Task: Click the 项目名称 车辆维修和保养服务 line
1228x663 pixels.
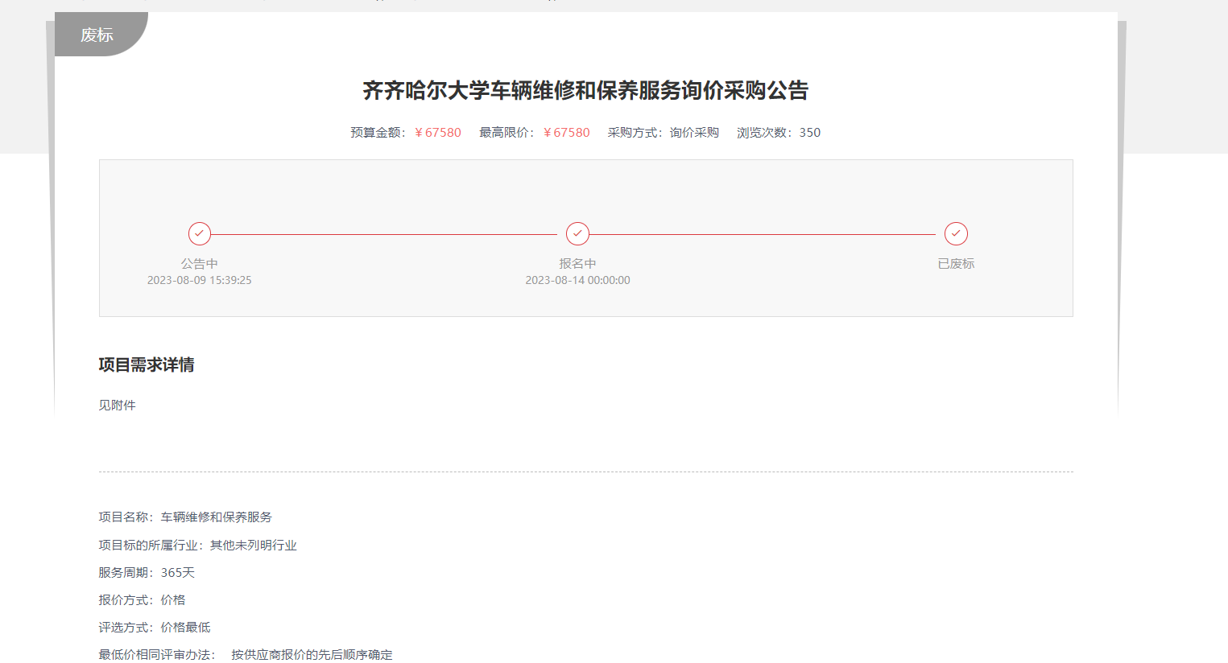Action: pyautogui.click(x=185, y=517)
